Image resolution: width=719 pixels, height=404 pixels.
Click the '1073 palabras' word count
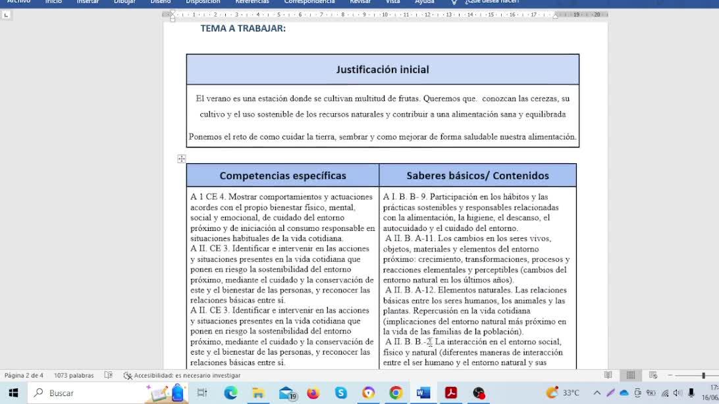click(74, 375)
